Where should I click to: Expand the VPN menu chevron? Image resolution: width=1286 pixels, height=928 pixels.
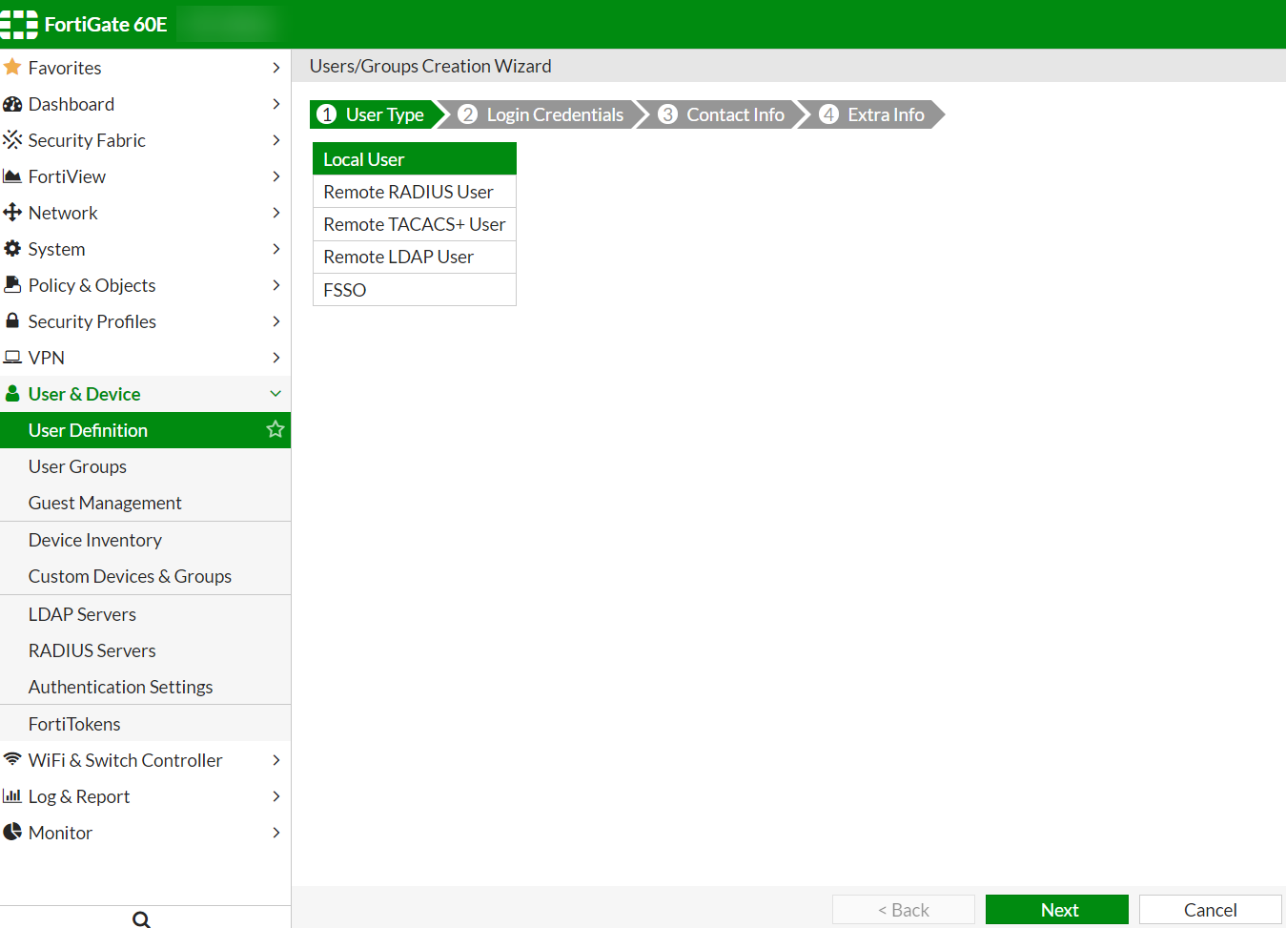point(276,358)
